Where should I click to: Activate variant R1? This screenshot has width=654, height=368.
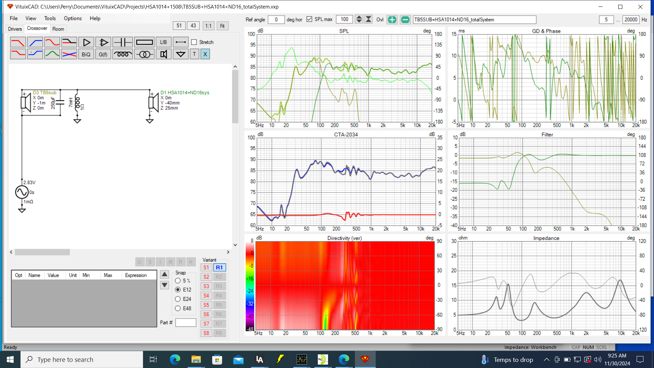[x=219, y=267]
